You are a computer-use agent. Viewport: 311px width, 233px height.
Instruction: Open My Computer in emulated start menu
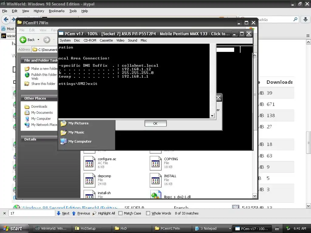click(x=76, y=141)
